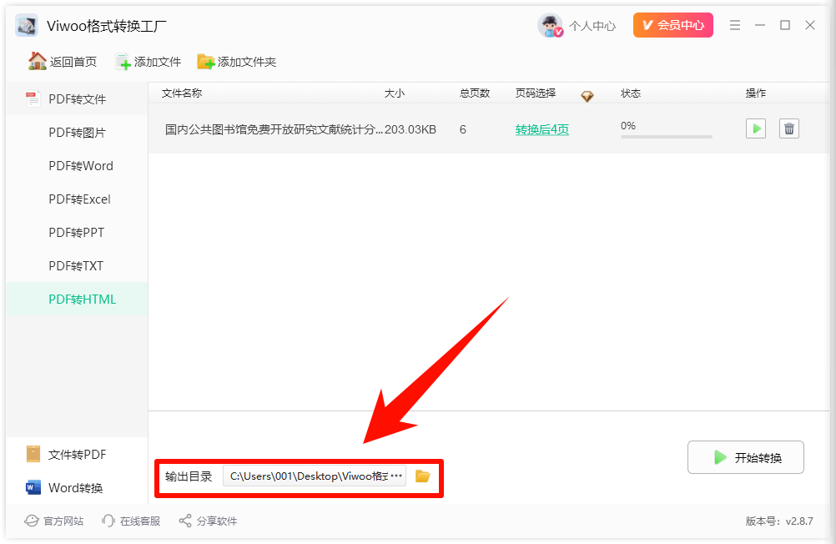The width and height of the screenshot is (836, 544).
Task: Delete the file with trash icon
Action: [x=789, y=128]
